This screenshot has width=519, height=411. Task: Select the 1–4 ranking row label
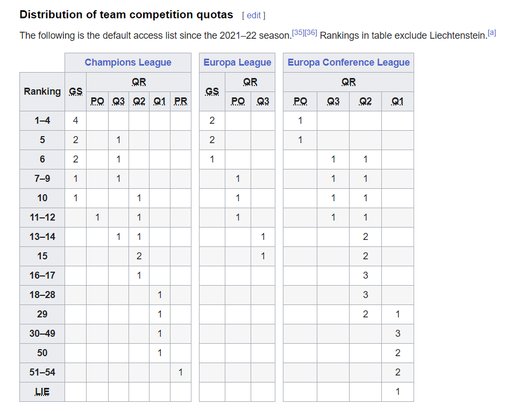(42, 121)
